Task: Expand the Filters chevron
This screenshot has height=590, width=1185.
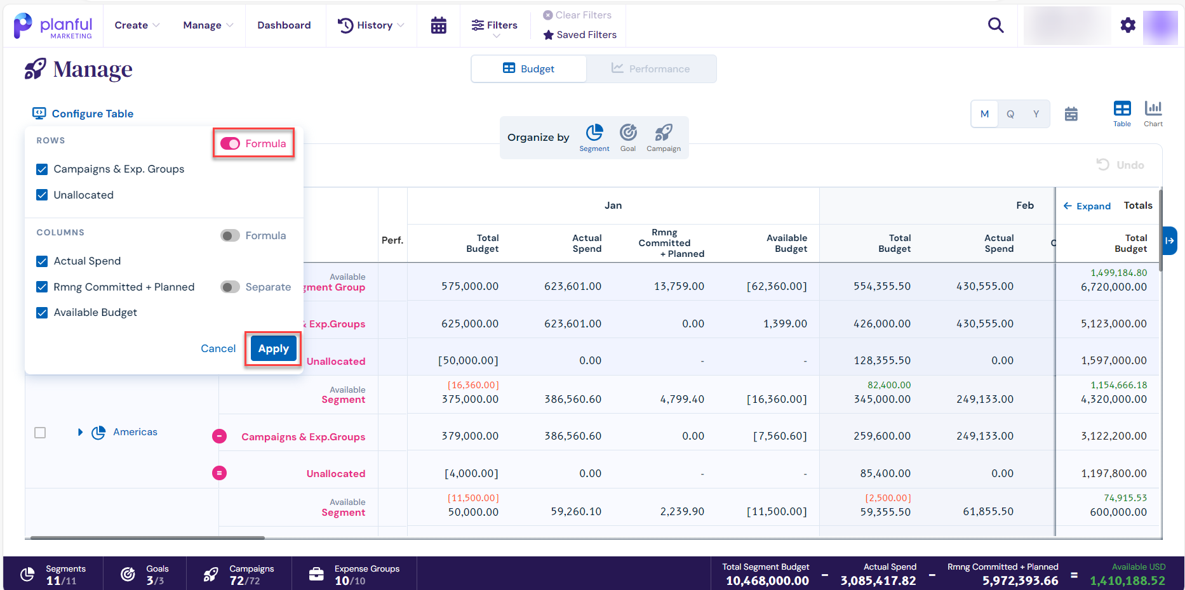Action: (497, 36)
